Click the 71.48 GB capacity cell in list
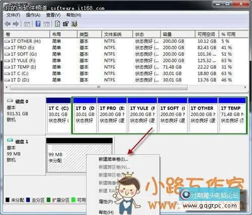Screen dimensions: 252x215 point(172,67)
